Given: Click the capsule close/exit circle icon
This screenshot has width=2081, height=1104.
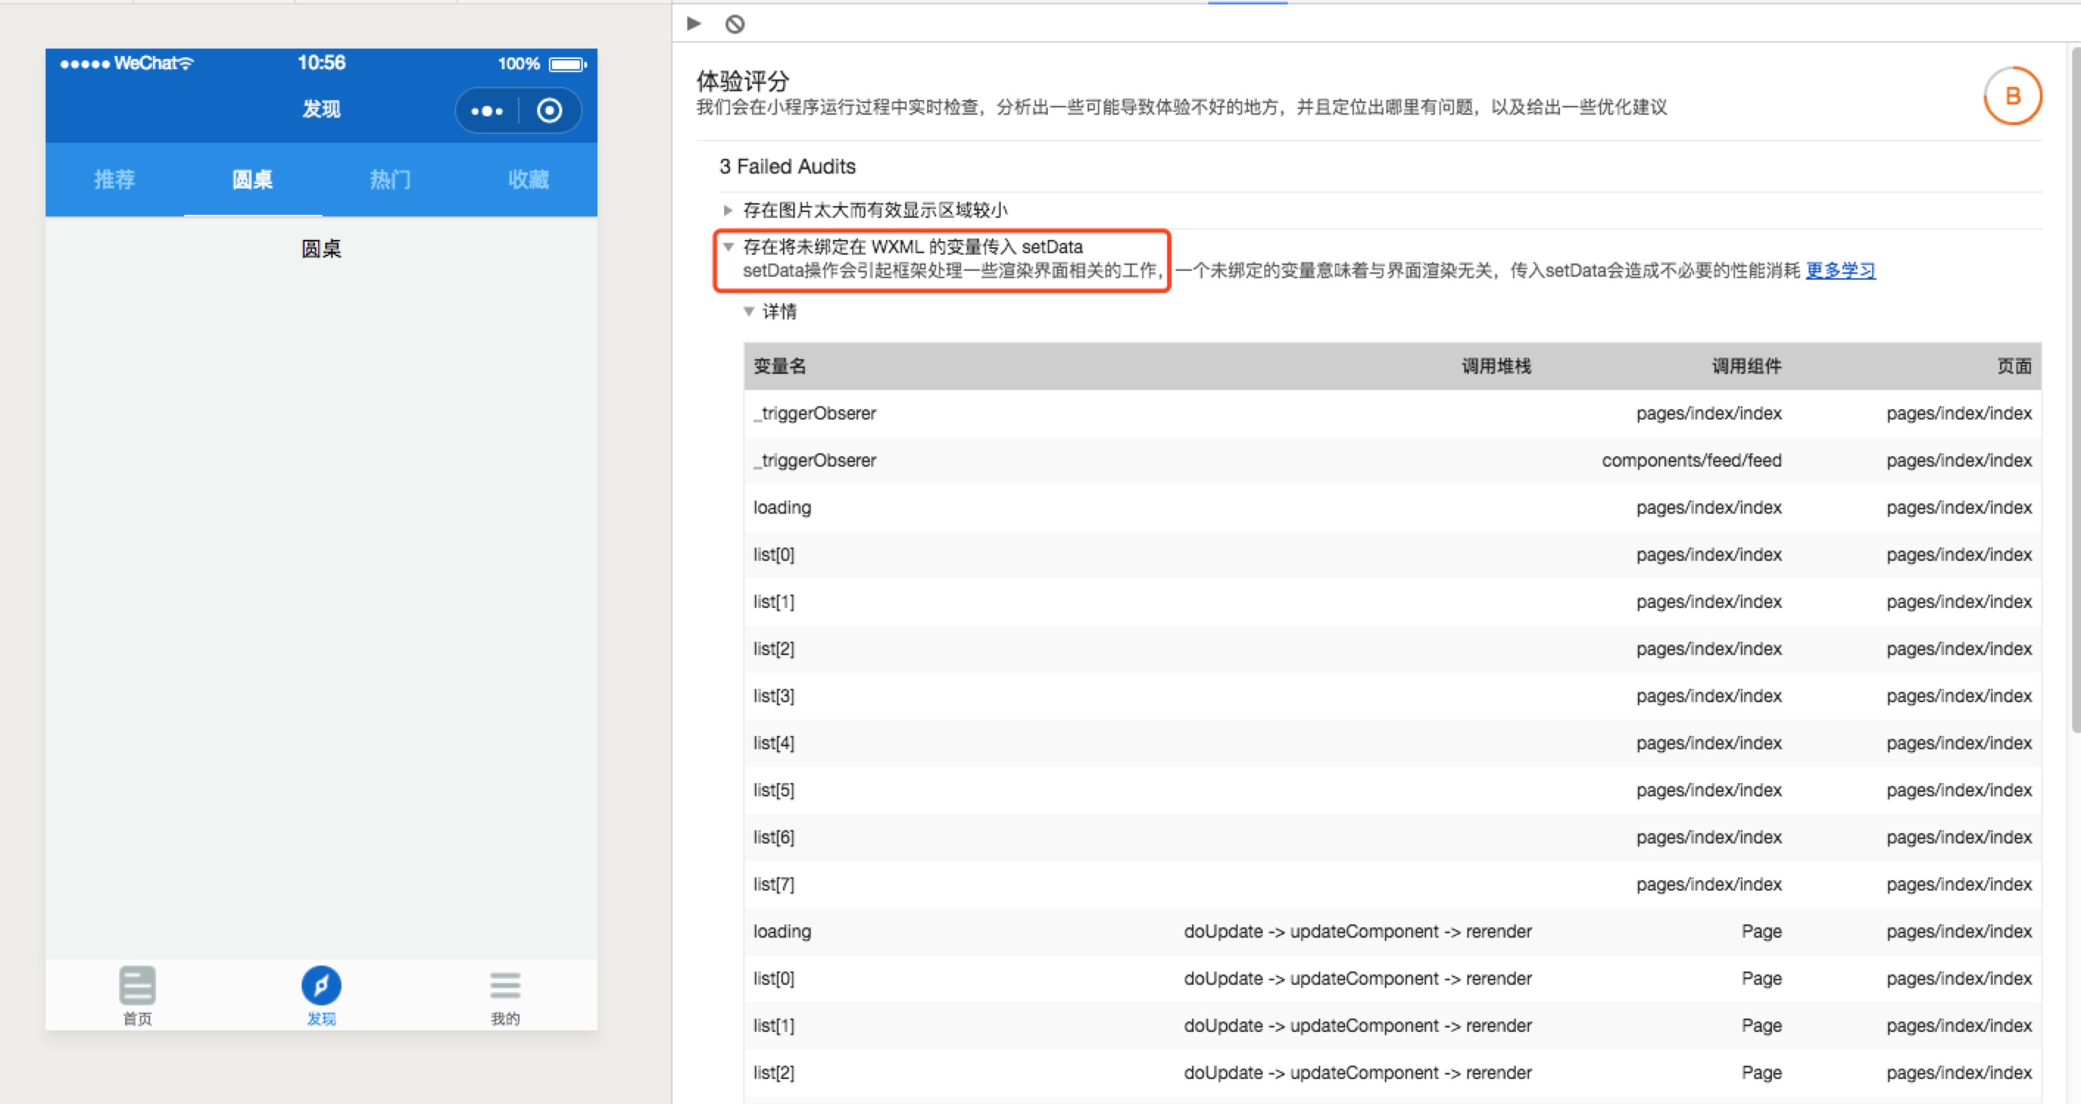Looking at the screenshot, I should click(550, 110).
